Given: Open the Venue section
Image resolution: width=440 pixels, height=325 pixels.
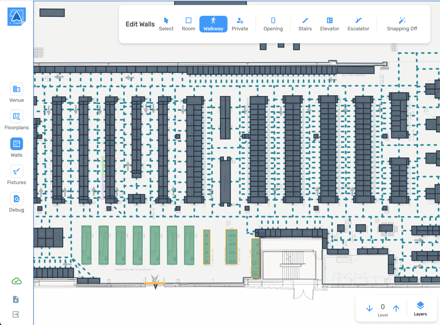Looking at the screenshot, I should pyautogui.click(x=16, y=93).
